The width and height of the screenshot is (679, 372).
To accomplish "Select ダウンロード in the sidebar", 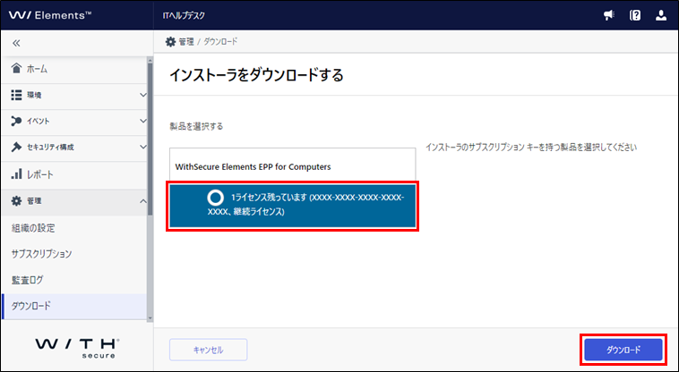I will point(74,307).
